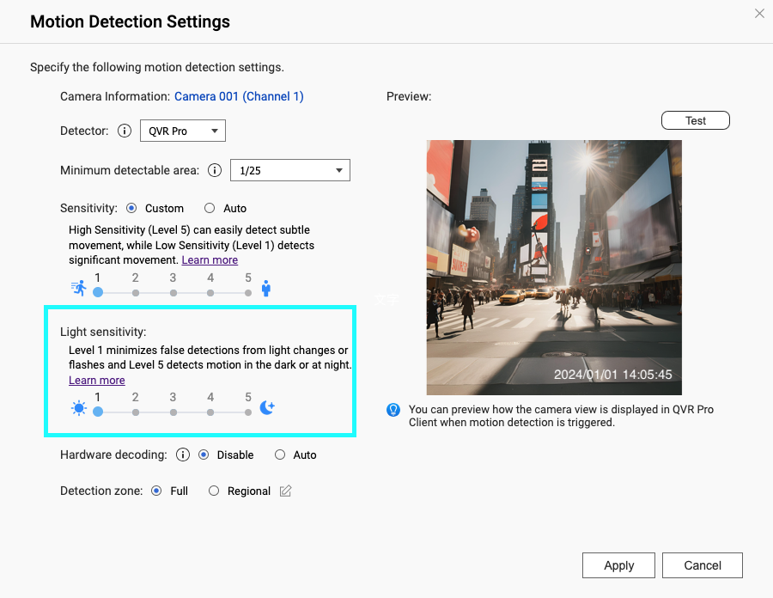
Task: Open the QVR Pro detector dropdown
Action: point(182,131)
